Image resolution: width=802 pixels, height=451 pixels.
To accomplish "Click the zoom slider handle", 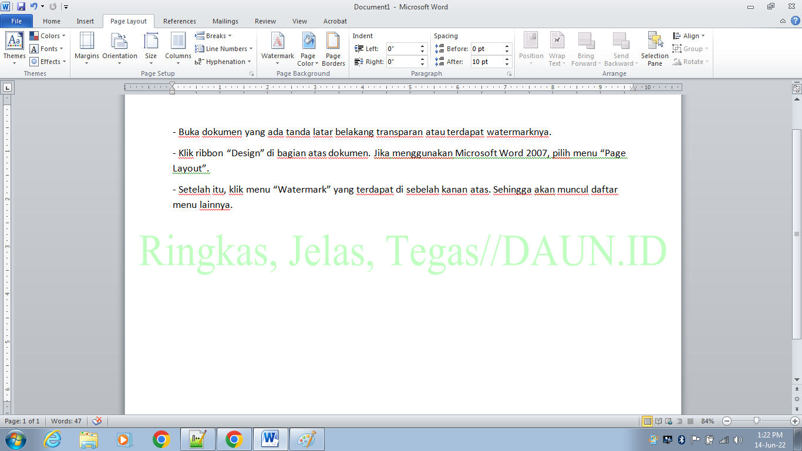I will (x=757, y=420).
